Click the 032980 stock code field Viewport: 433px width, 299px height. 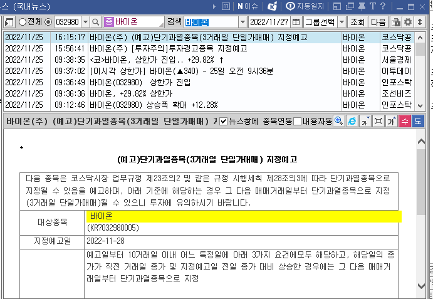[68, 22]
